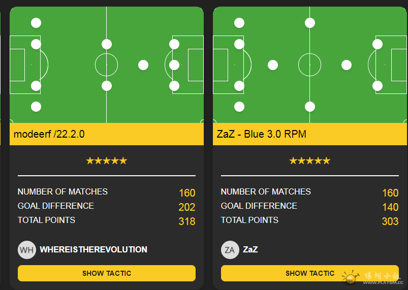Click the top wing-back dot on ZaZ halfway line
The image size is (408, 290).
point(309,23)
